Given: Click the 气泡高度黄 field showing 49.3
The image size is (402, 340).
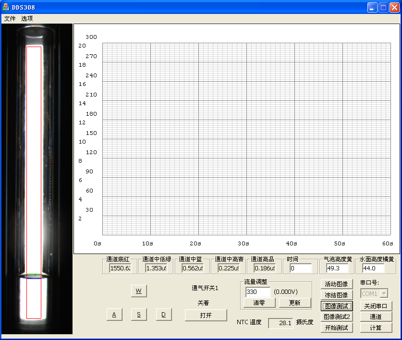Looking at the screenshot, I should [x=337, y=268].
